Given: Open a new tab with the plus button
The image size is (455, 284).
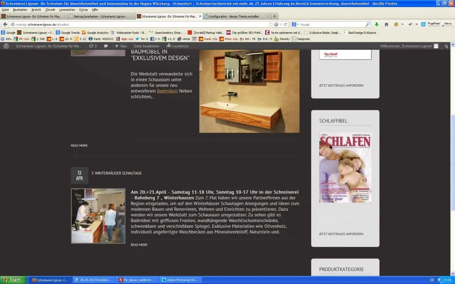Looking at the screenshot, I should (275, 16).
